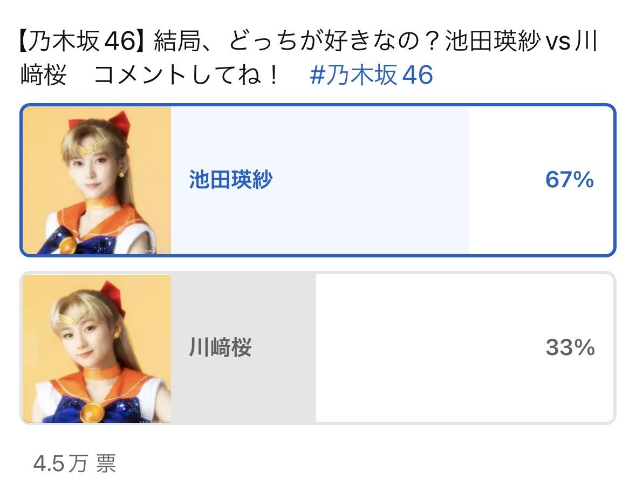The height and width of the screenshot is (504, 636).
Task: Open the #乃木坂46 hashtag link
Action: click(371, 75)
